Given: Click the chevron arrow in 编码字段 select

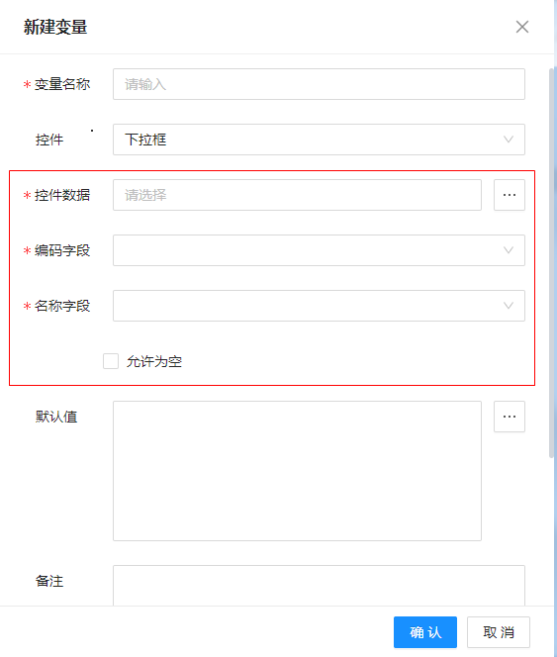Looking at the screenshot, I should coord(508,250).
